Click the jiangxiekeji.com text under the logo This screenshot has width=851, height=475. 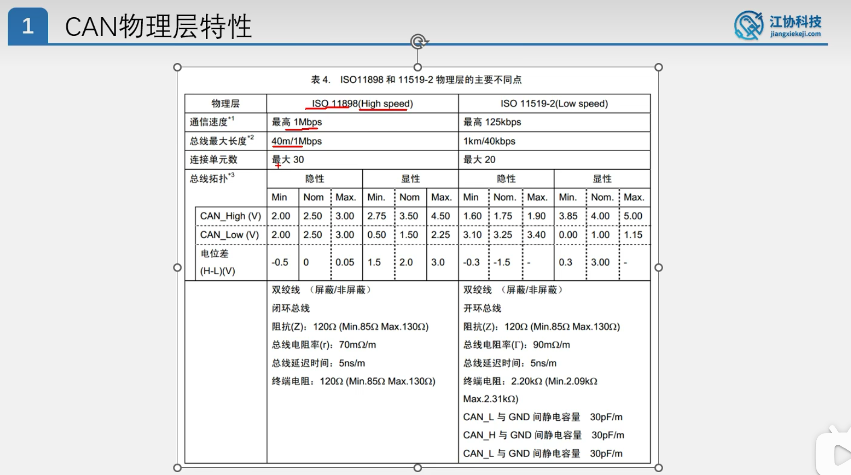(x=795, y=34)
